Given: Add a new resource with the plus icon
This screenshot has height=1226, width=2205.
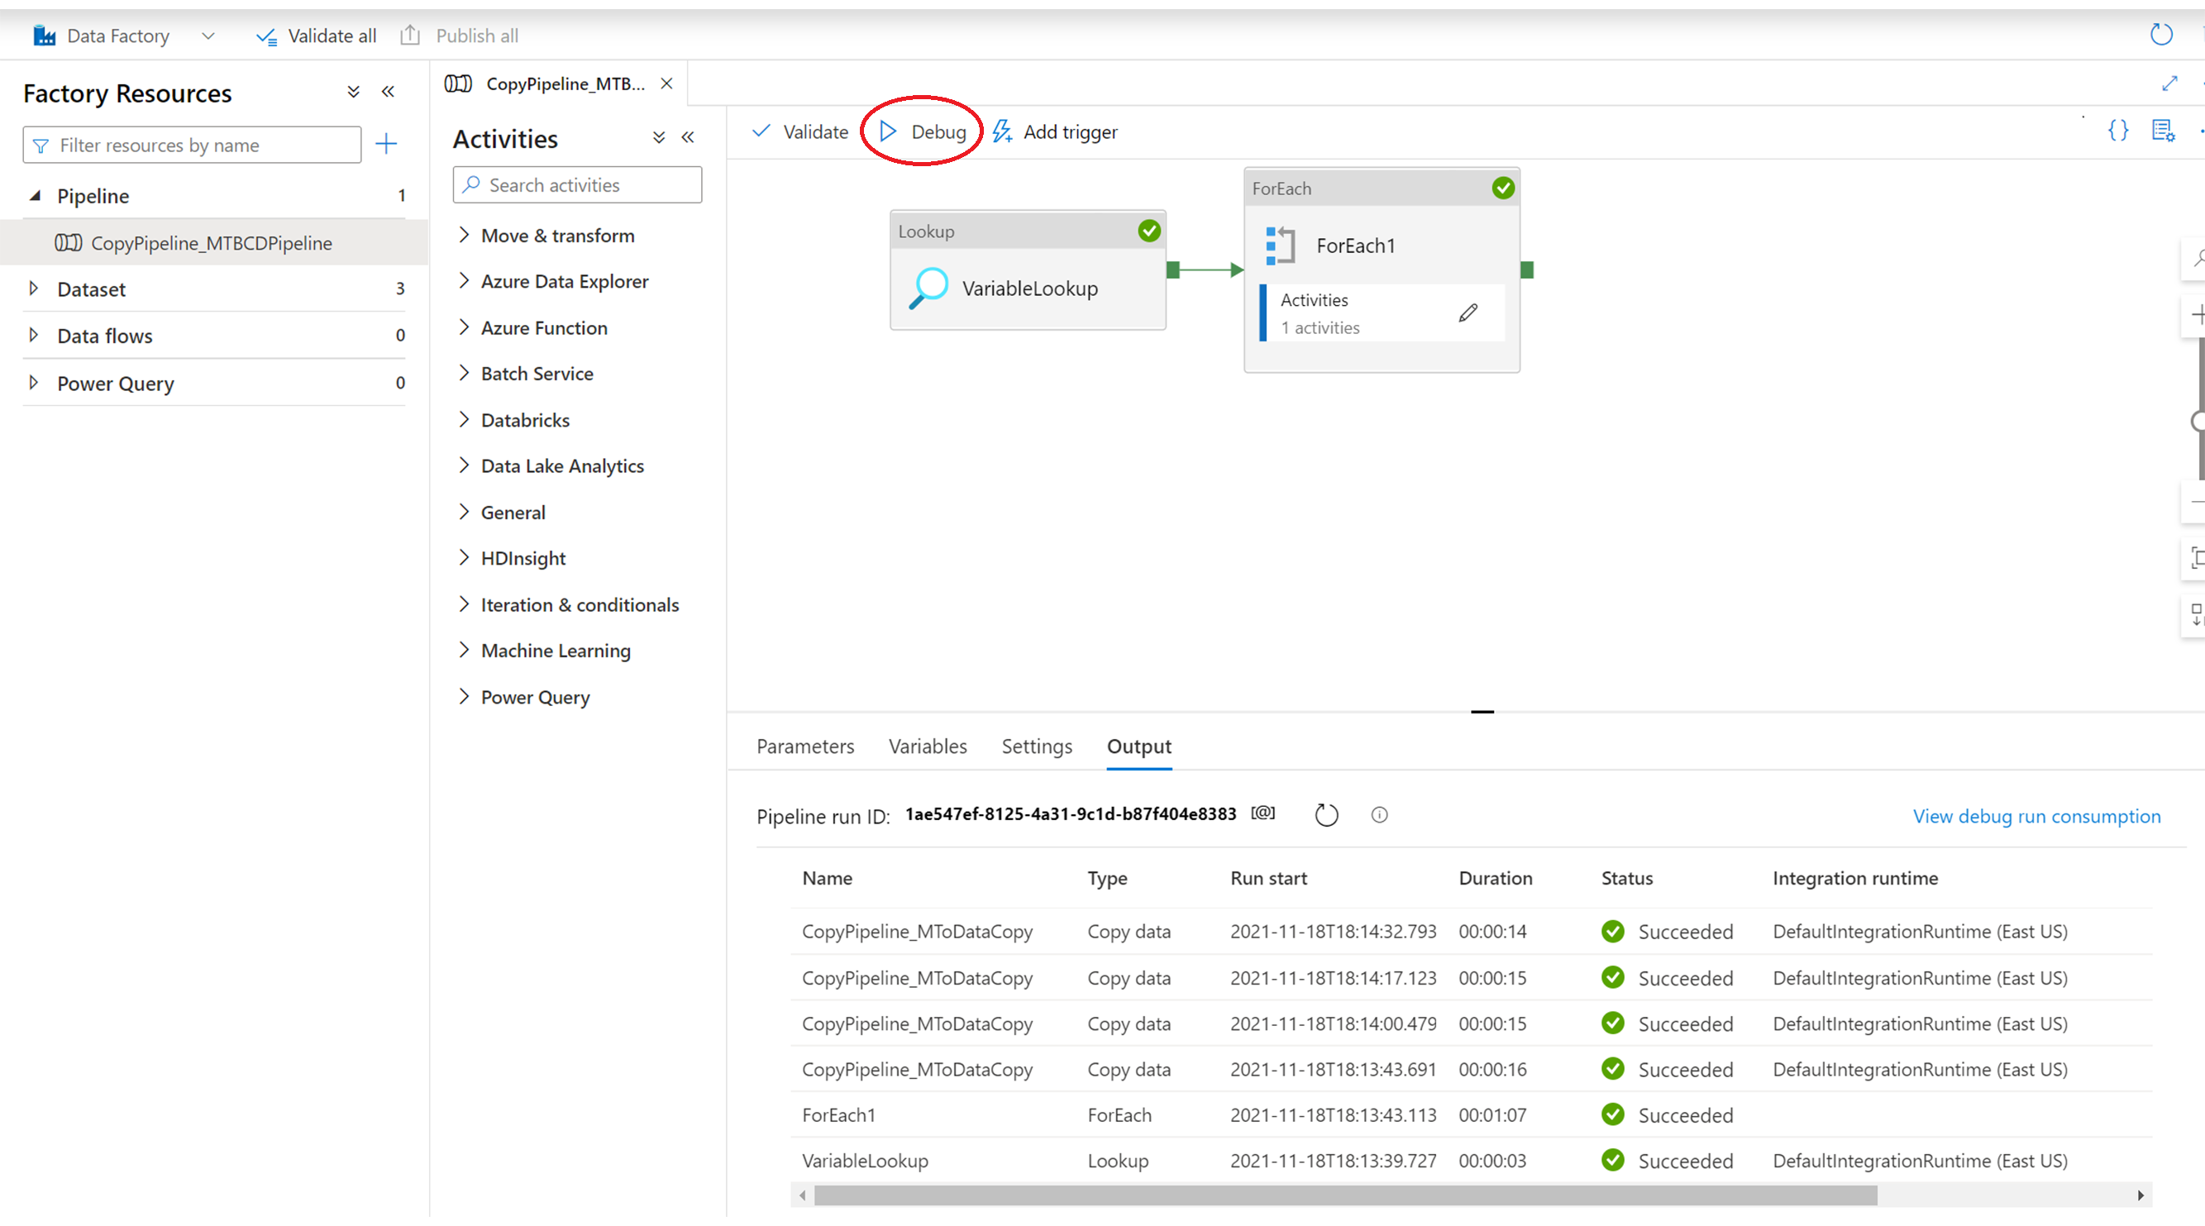Looking at the screenshot, I should coord(386,143).
